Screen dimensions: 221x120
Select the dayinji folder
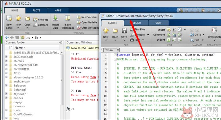tap(18, 102)
